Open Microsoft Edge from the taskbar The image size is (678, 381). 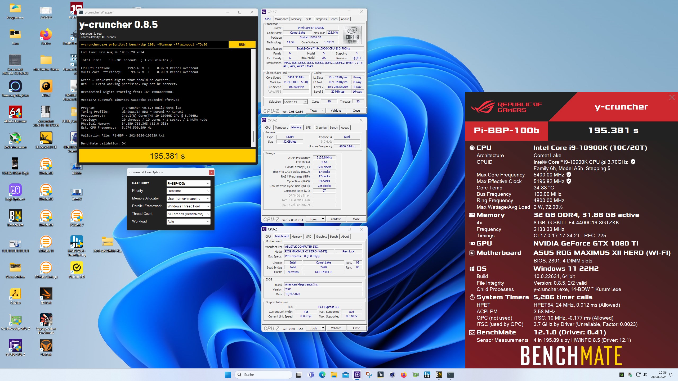(x=322, y=375)
